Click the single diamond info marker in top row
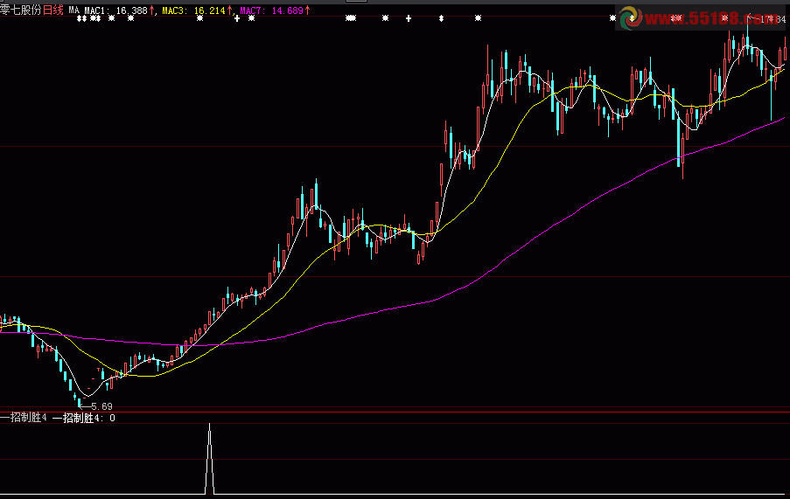 441,18
